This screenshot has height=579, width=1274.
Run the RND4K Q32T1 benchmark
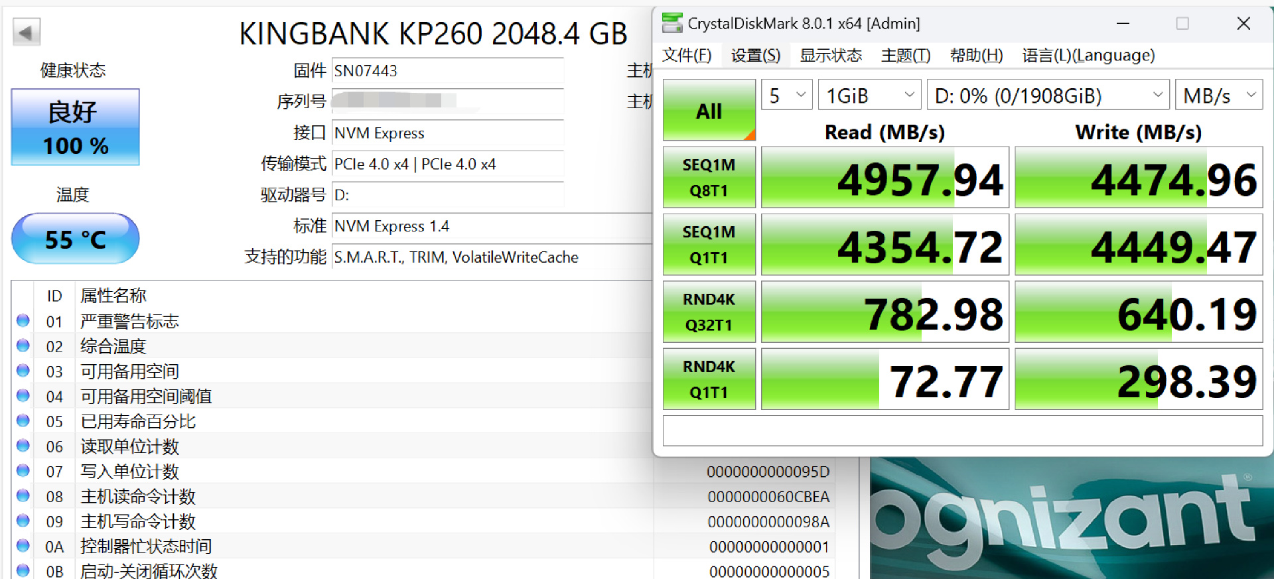[x=709, y=312]
